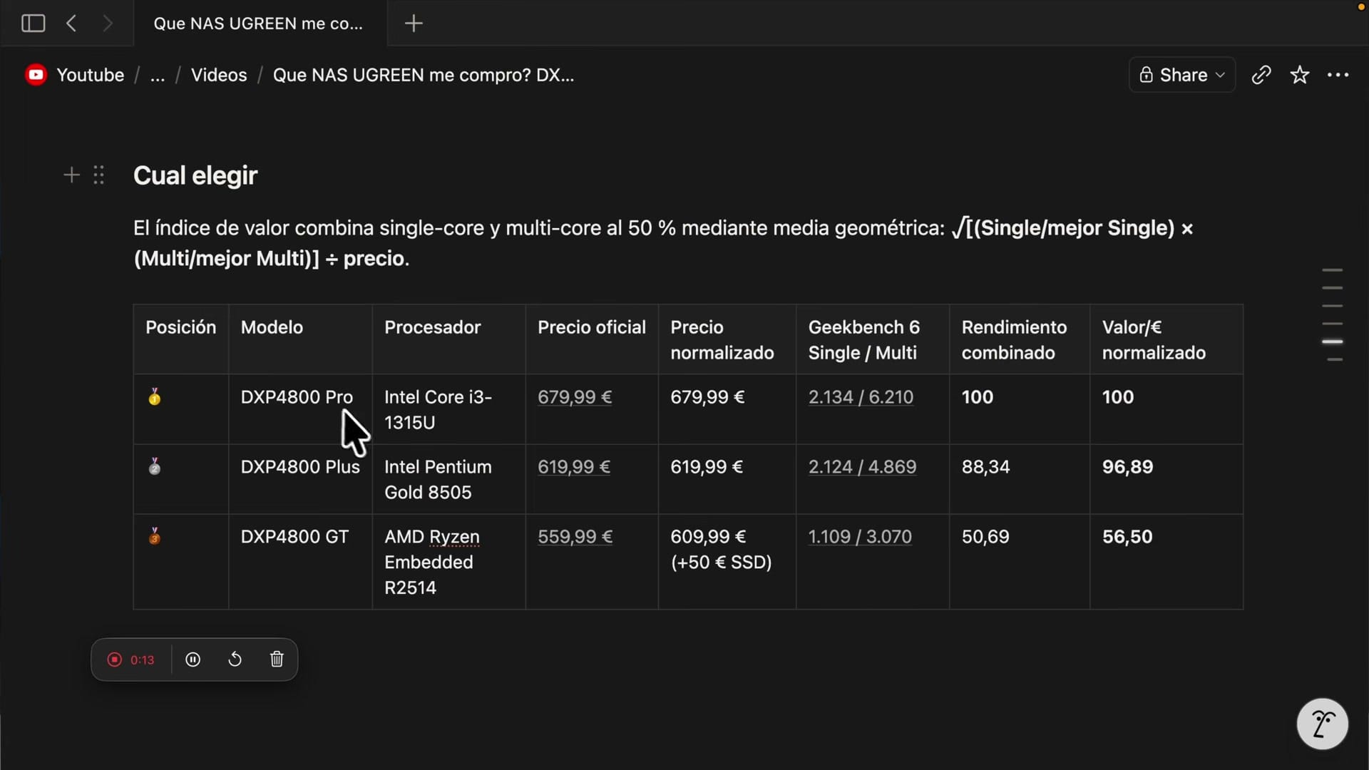Copy page link with chain icon
The height and width of the screenshot is (770, 1369).
tap(1261, 75)
